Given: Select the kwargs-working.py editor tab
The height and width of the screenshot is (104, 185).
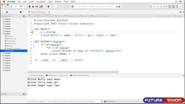Looking at the screenshot, I should (x=38, y=12).
